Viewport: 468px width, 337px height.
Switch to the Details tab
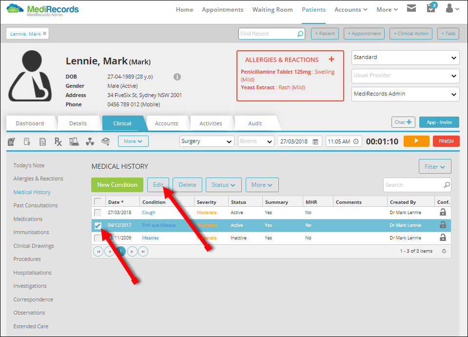[x=78, y=123]
